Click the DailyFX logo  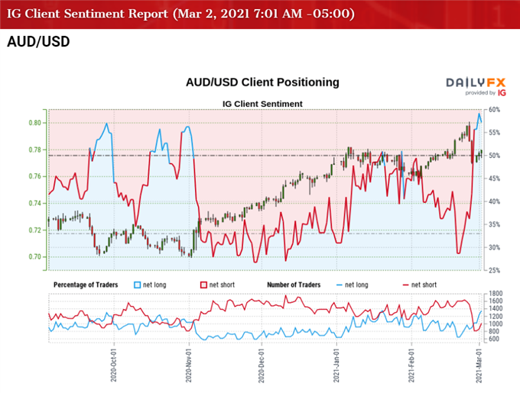click(476, 82)
